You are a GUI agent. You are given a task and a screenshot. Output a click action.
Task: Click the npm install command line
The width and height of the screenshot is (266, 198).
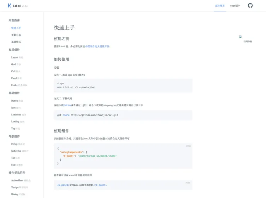click(x=76, y=87)
